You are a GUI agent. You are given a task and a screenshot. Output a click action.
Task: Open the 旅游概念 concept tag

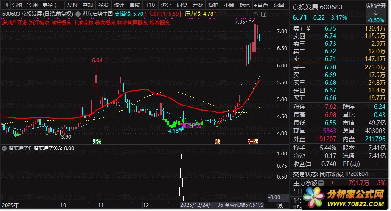(159, 23)
